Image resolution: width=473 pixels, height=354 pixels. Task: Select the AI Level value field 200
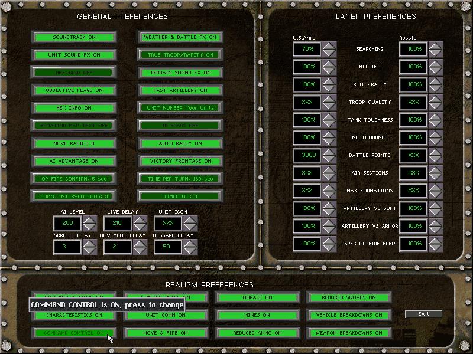coord(67,223)
